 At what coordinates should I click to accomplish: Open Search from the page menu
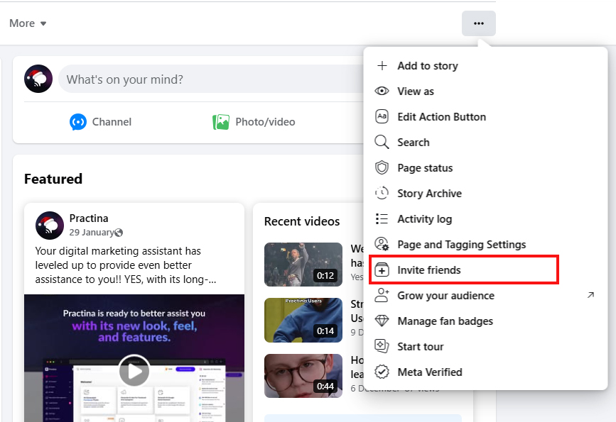pos(413,143)
